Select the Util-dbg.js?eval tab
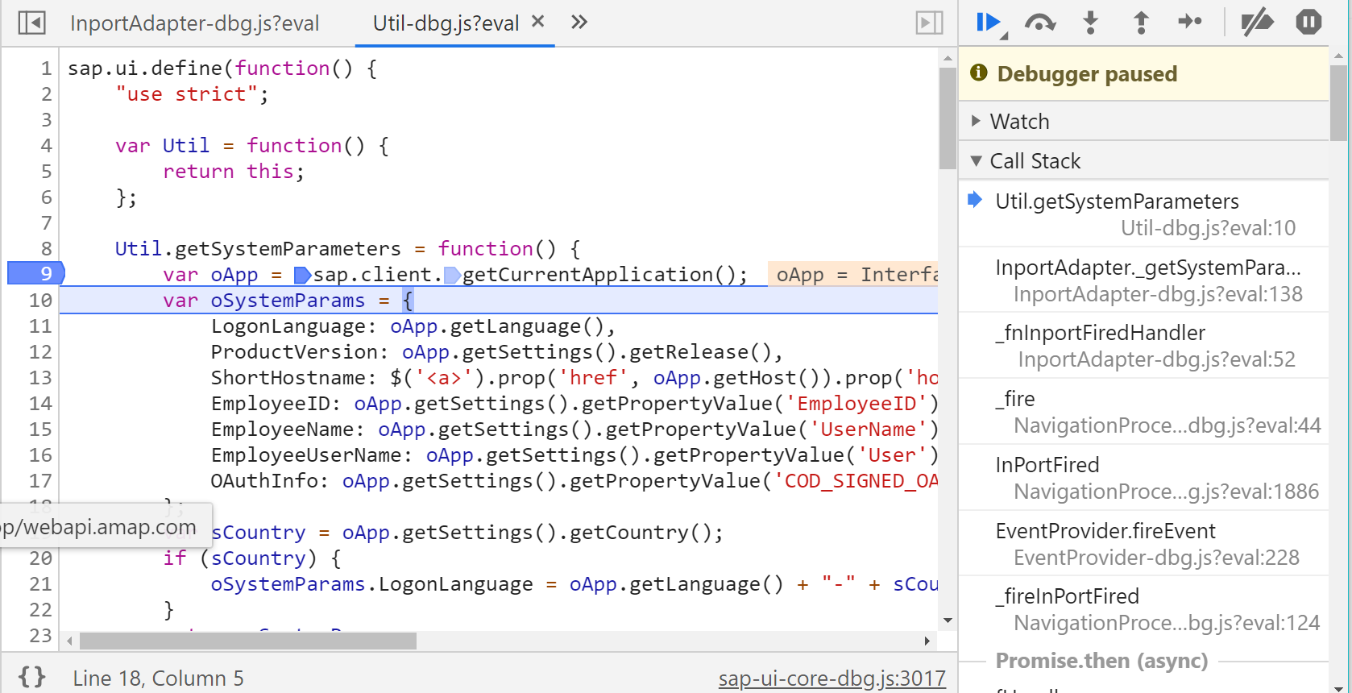The height and width of the screenshot is (693, 1352). (x=446, y=23)
